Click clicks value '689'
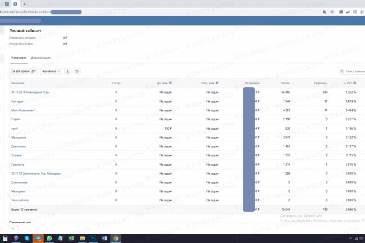 pyautogui.click(x=325, y=92)
